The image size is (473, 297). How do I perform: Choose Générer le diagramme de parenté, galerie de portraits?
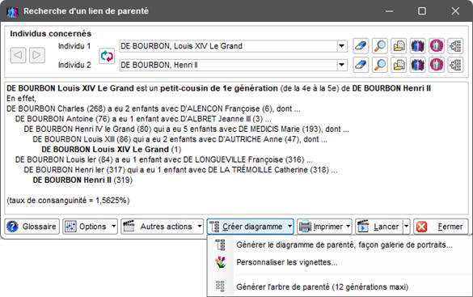[x=340, y=244]
